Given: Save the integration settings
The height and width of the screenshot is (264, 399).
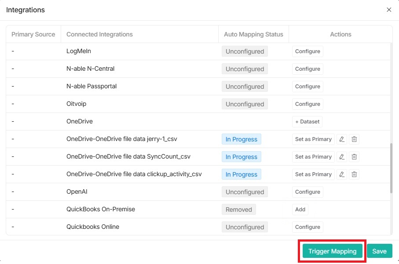Looking at the screenshot, I should point(379,251).
